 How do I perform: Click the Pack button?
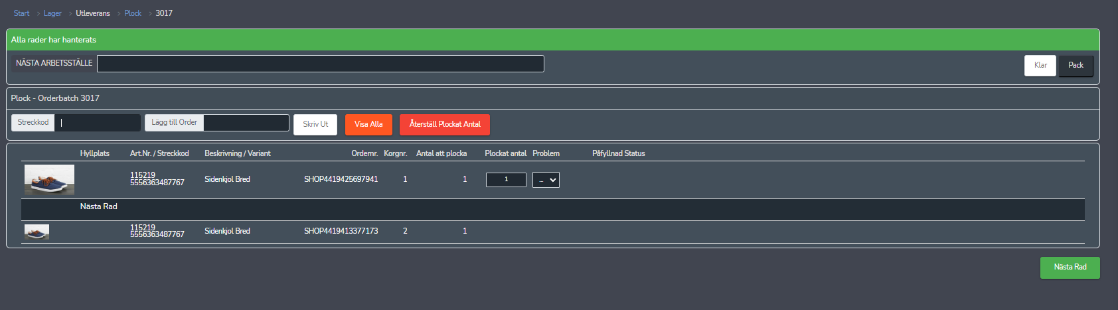click(1076, 65)
